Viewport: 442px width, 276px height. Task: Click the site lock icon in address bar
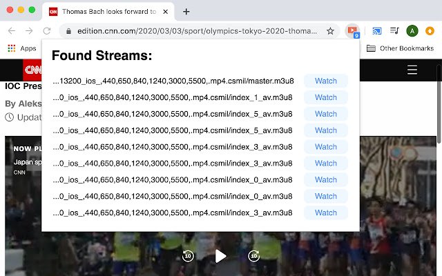coord(68,31)
